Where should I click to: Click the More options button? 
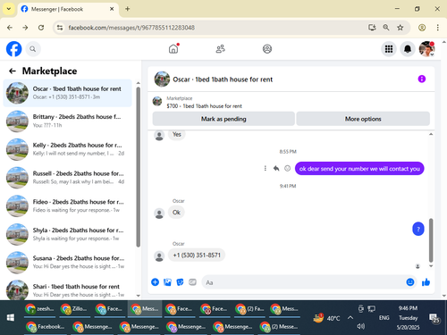click(363, 119)
